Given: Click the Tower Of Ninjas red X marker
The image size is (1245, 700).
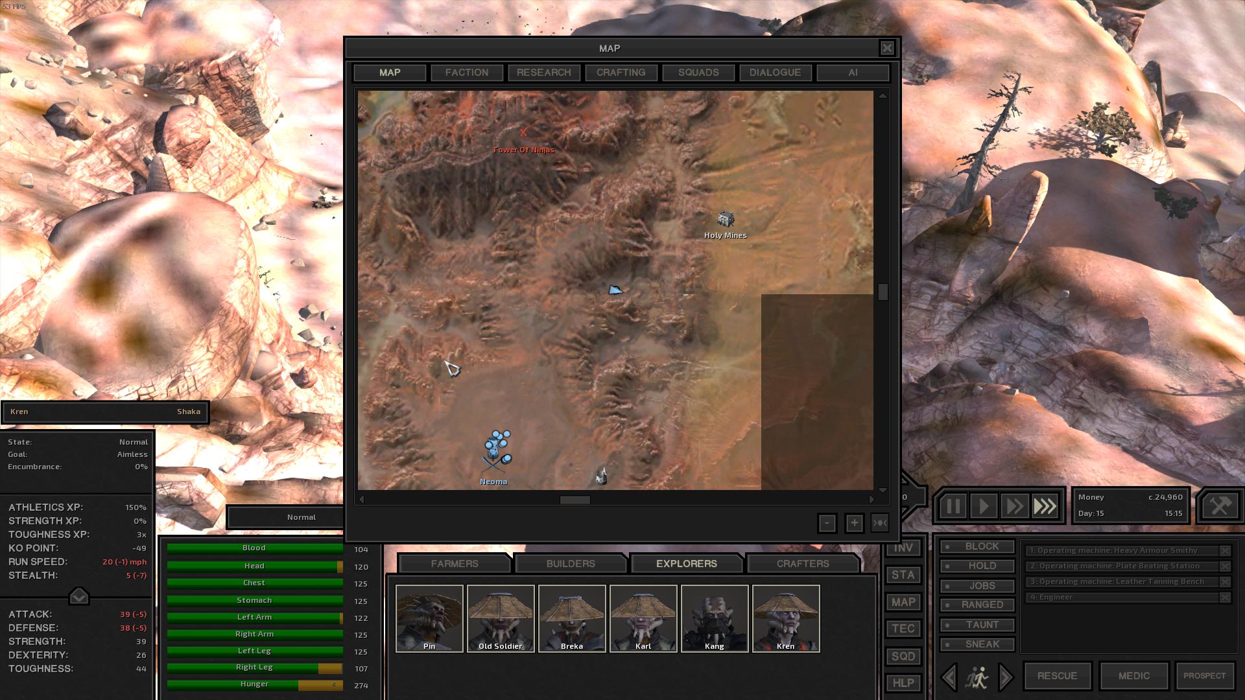Looking at the screenshot, I should point(523,132).
